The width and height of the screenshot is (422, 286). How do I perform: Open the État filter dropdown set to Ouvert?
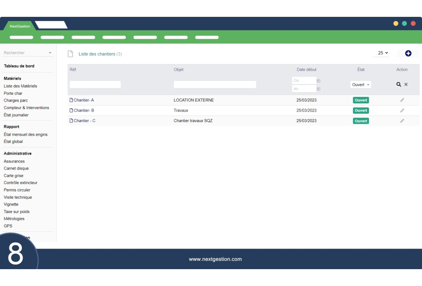tap(361, 85)
